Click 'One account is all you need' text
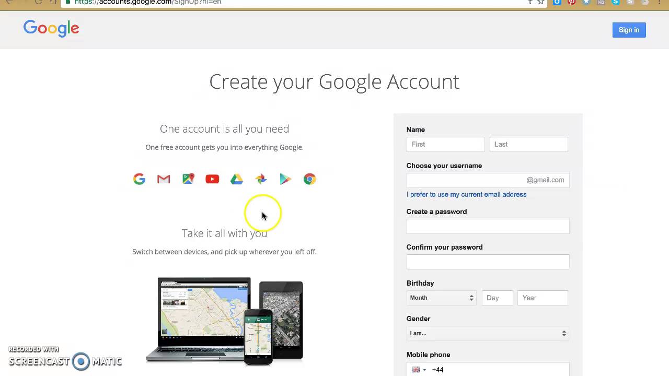This screenshot has width=669, height=376. (x=224, y=128)
